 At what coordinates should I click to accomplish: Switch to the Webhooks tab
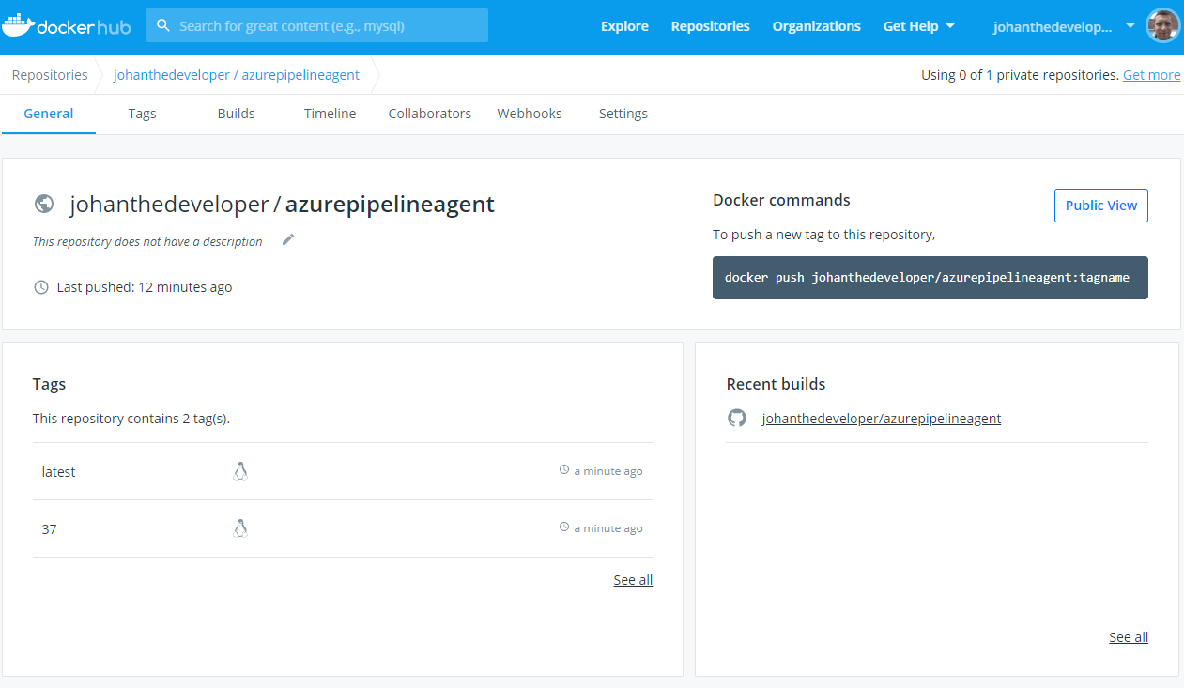pos(529,114)
